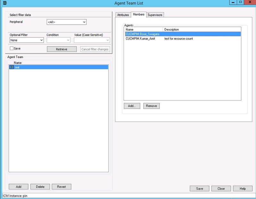256x199 pixels.
Task: Close the Agent Team List window
Action: click(x=250, y=2)
